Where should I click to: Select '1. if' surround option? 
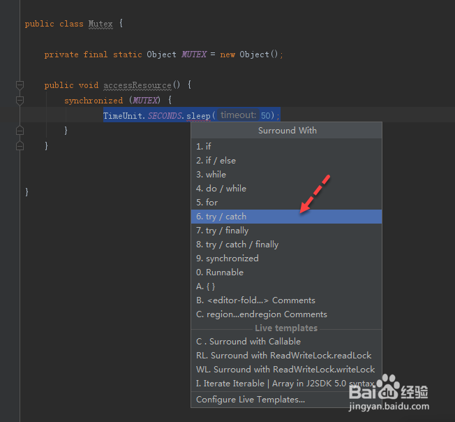point(286,147)
